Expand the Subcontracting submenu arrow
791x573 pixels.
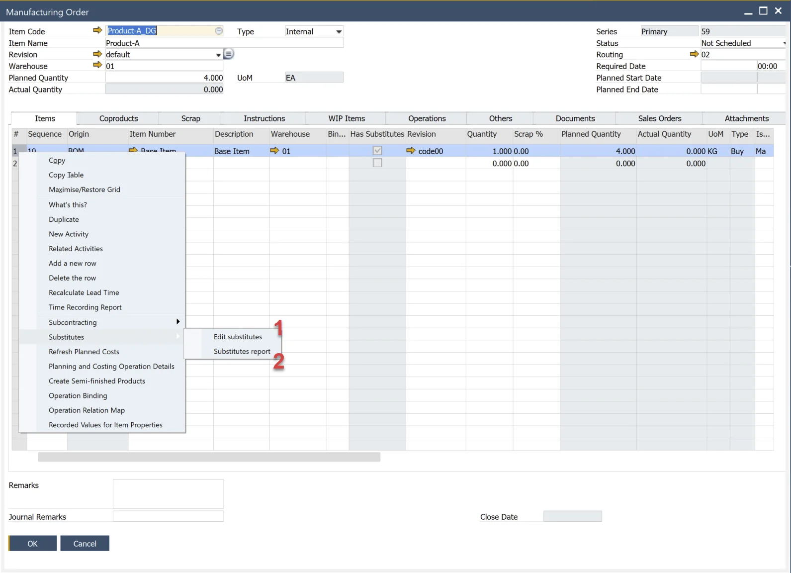pos(177,322)
